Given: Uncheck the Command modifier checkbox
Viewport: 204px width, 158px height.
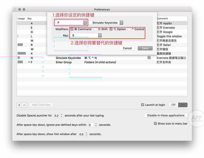Looking at the screenshot, I should (x=72, y=29).
